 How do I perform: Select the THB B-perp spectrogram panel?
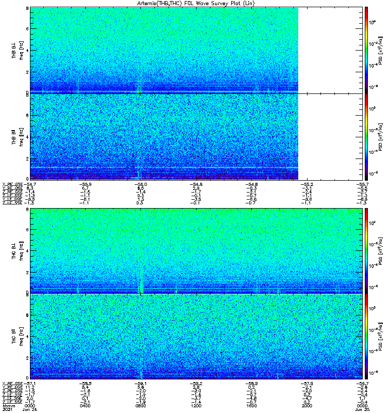coord(197,50)
